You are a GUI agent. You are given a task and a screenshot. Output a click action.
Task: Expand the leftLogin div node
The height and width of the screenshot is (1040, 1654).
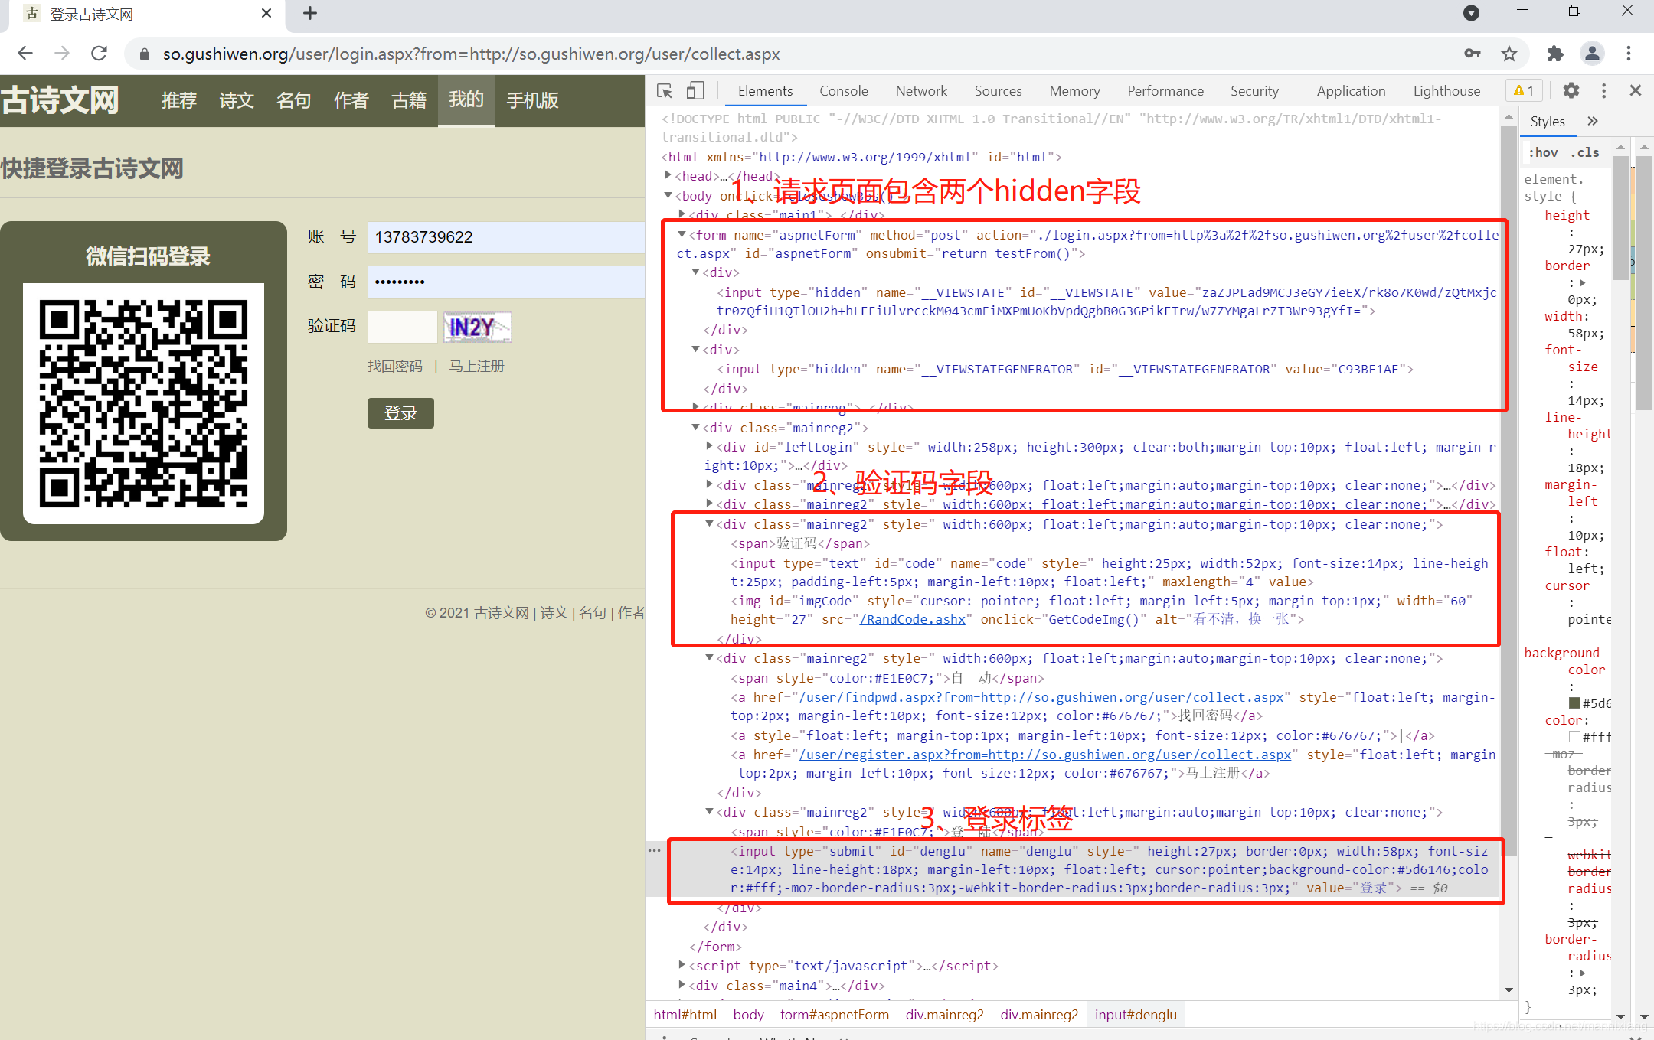(x=709, y=446)
